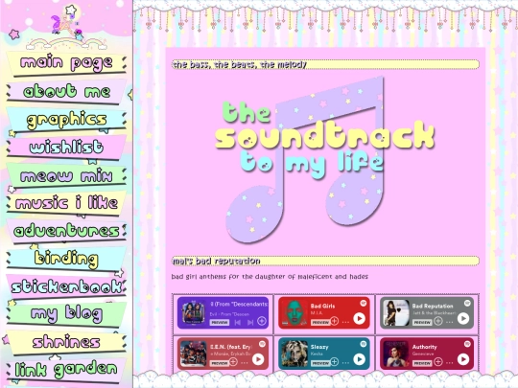
Task: Visit the stickerbook
Action: coord(66,286)
